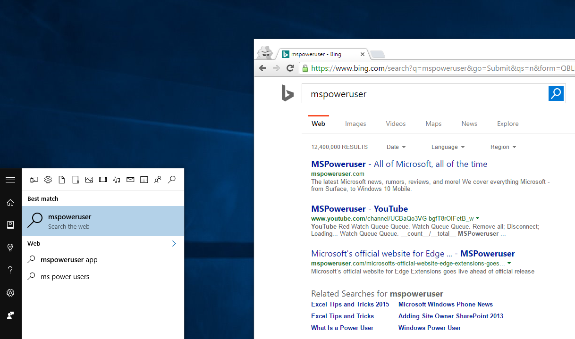Expand the Web section chevron in Cortana
The width and height of the screenshot is (575, 339).
(x=174, y=243)
